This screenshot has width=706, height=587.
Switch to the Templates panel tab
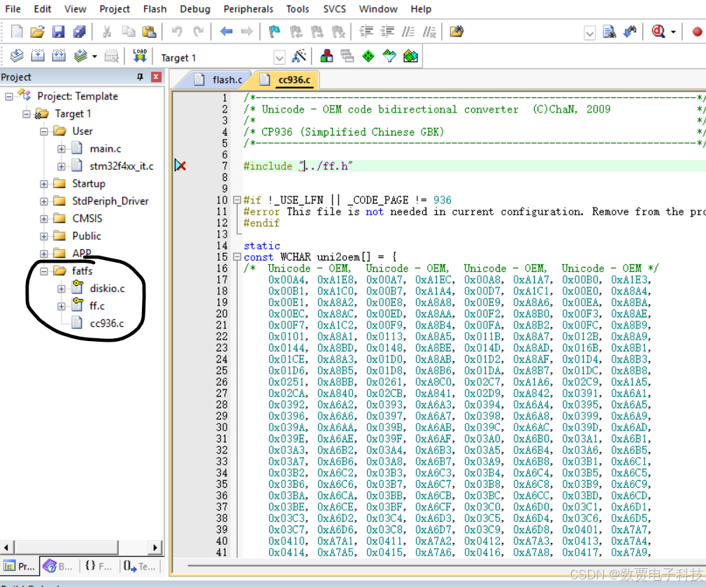click(x=140, y=566)
